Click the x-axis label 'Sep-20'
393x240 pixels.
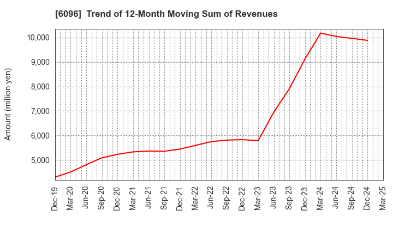tap(102, 198)
